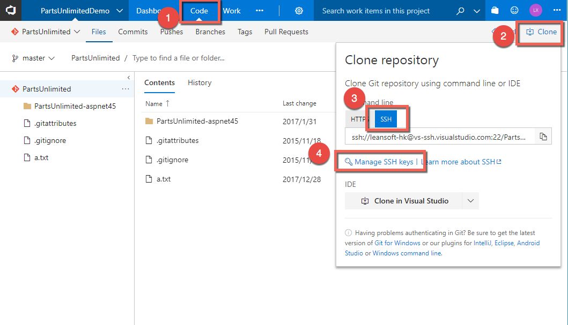Open .gitignore in the contents list
The width and height of the screenshot is (568, 325).
tap(172, 160)
